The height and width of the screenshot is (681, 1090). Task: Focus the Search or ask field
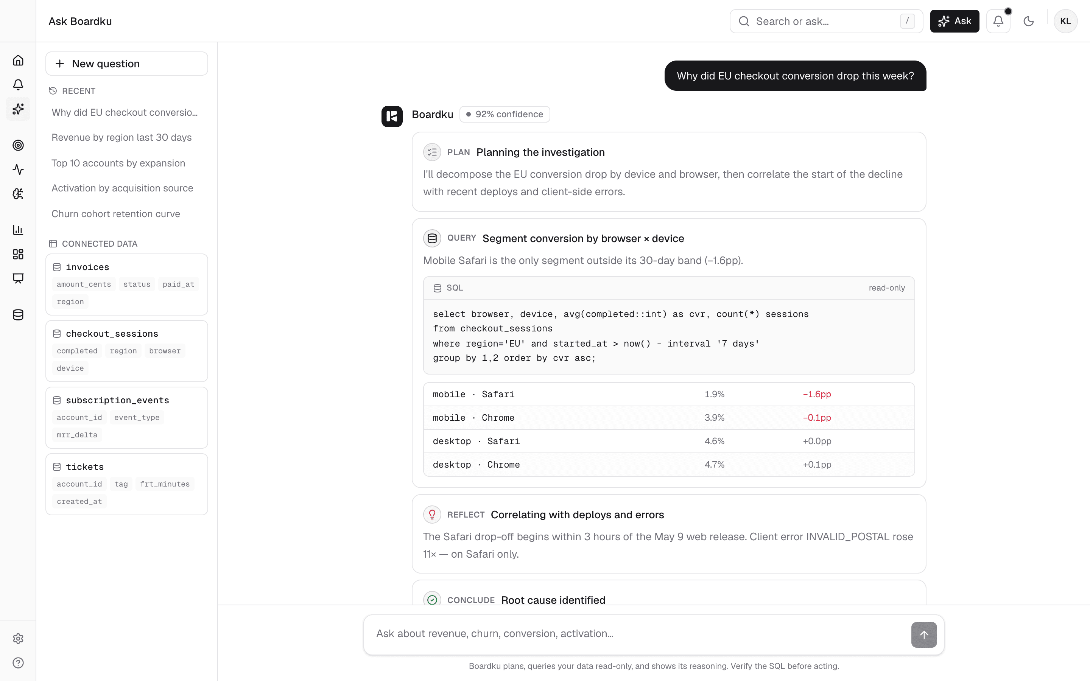point(826,21)
